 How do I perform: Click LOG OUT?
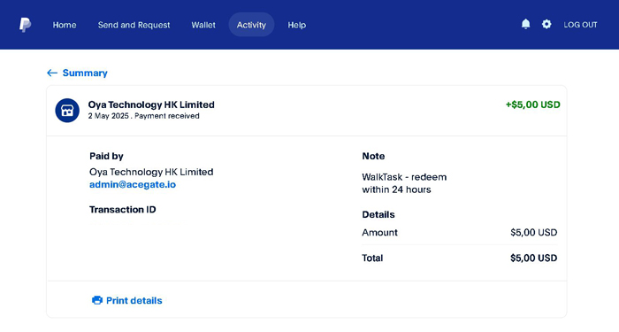pos(580,25)
